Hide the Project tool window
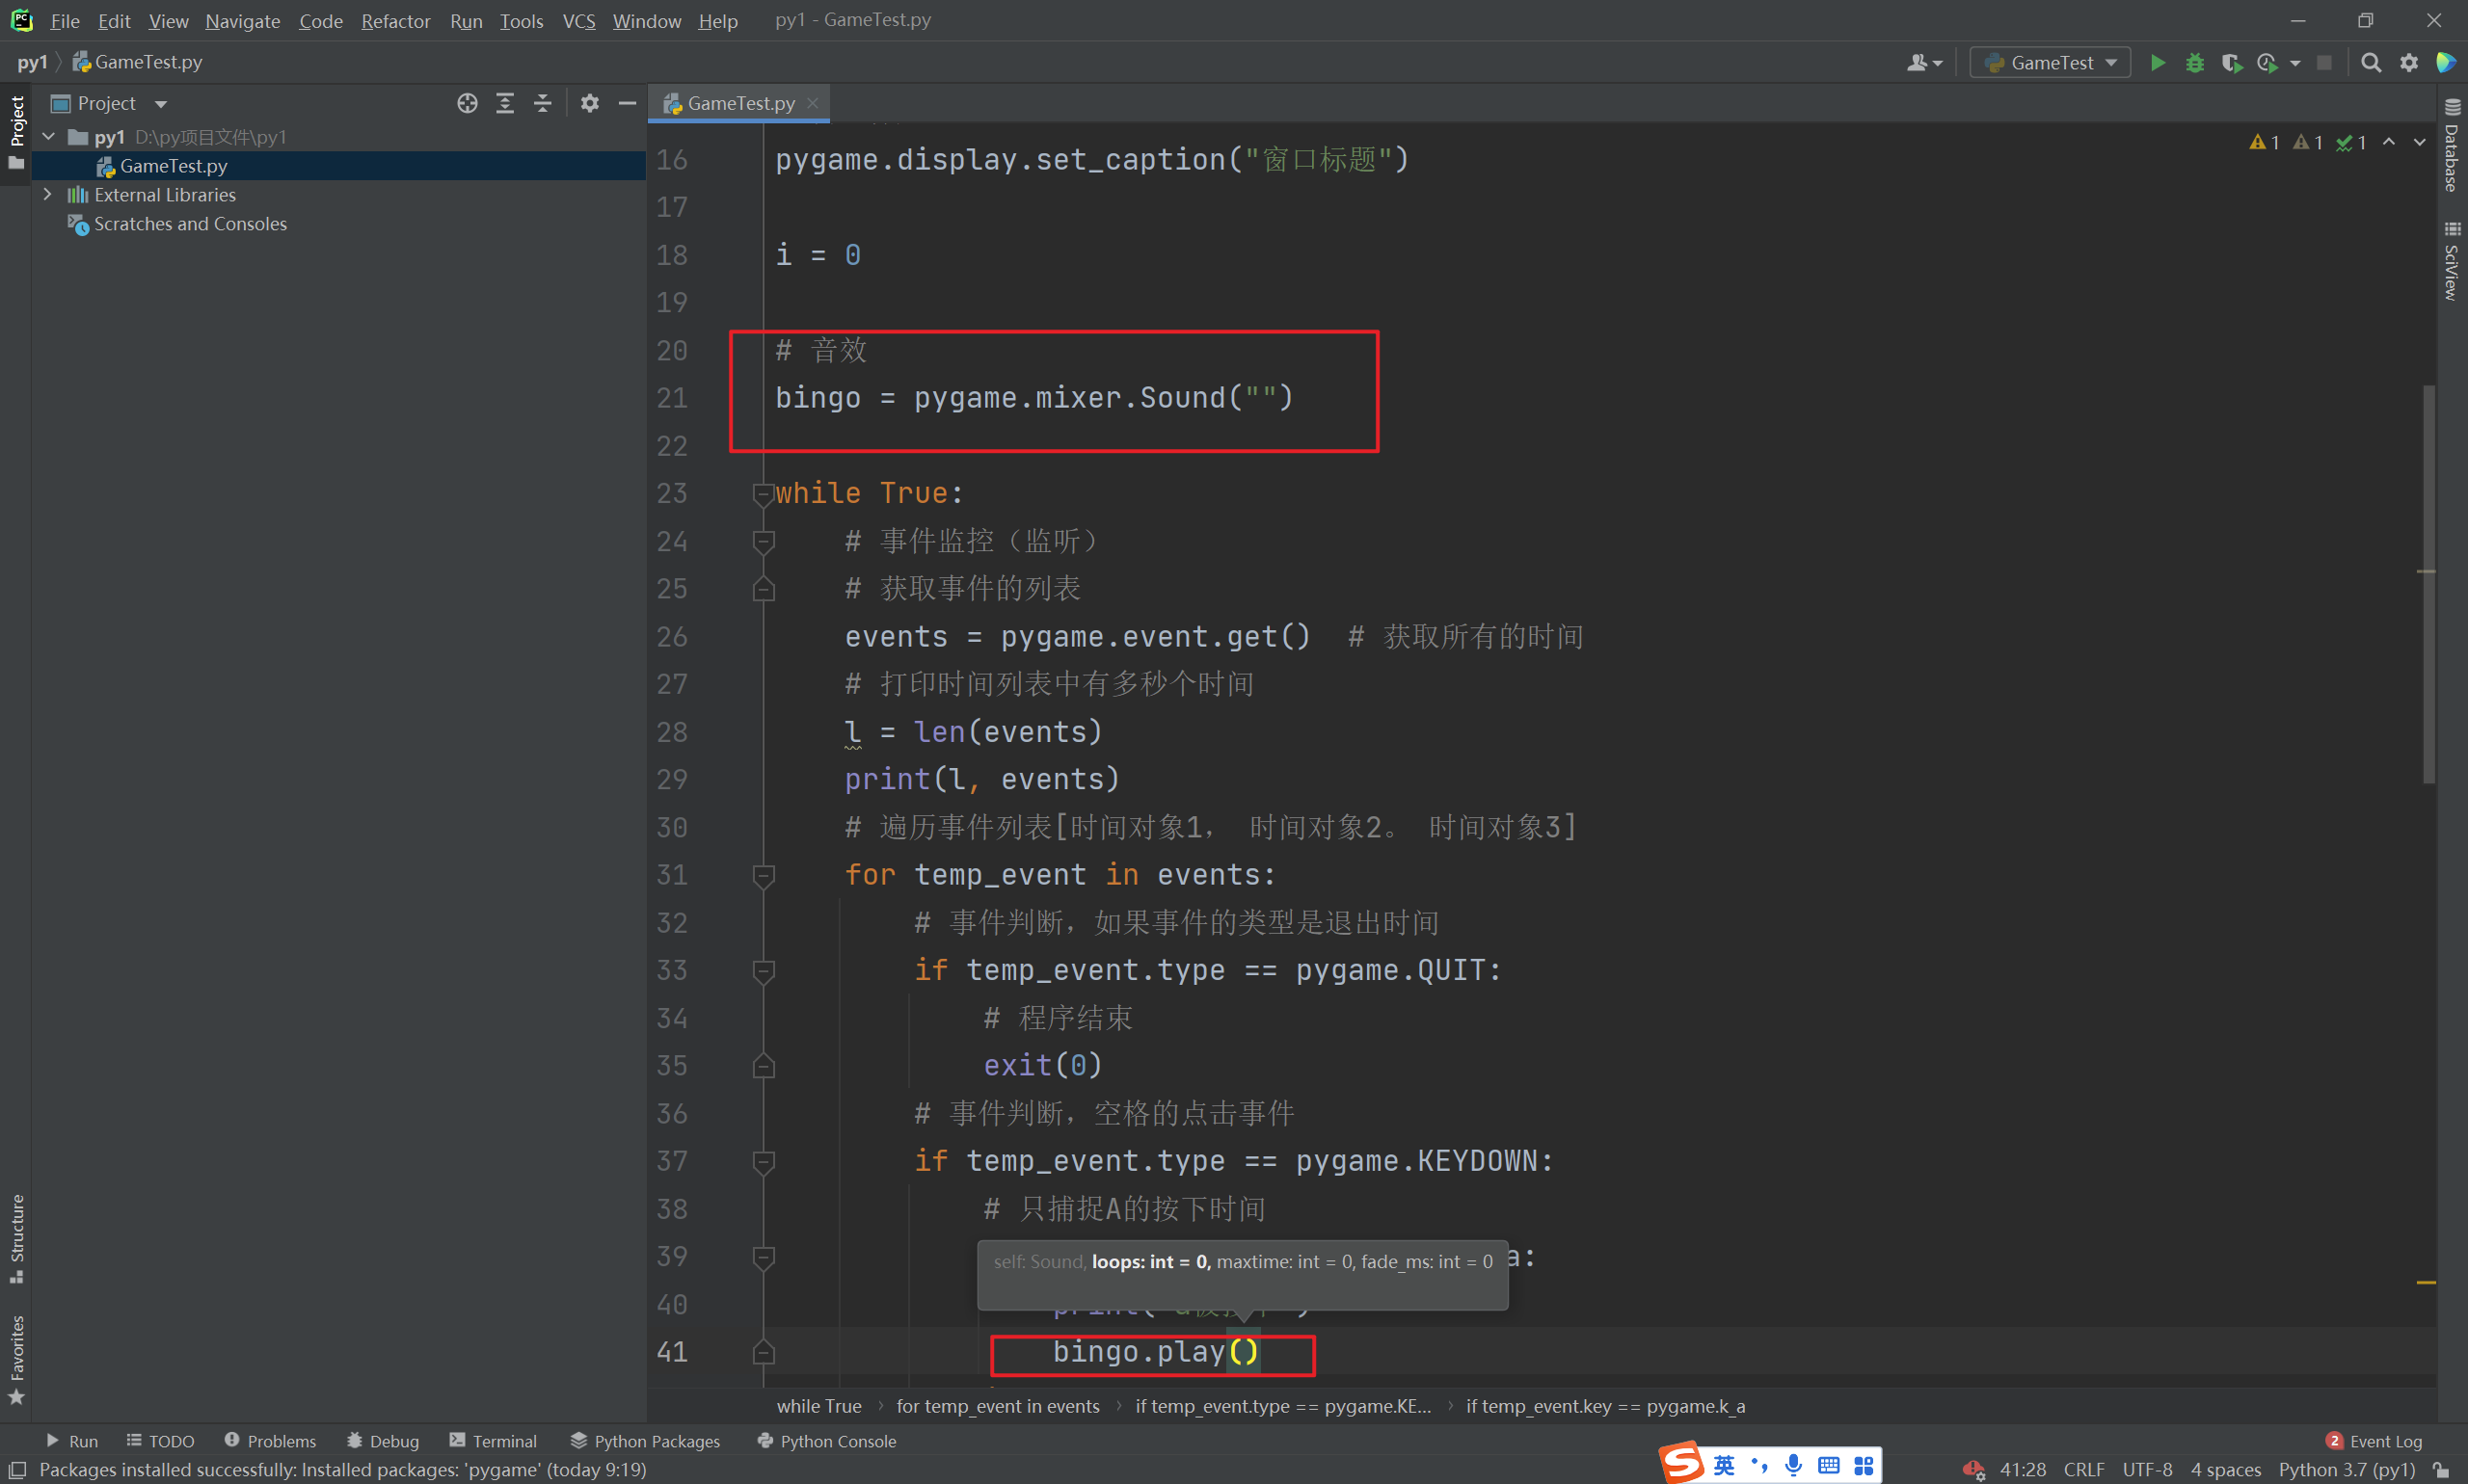The image size is (2468, 1484). (628, 103)
